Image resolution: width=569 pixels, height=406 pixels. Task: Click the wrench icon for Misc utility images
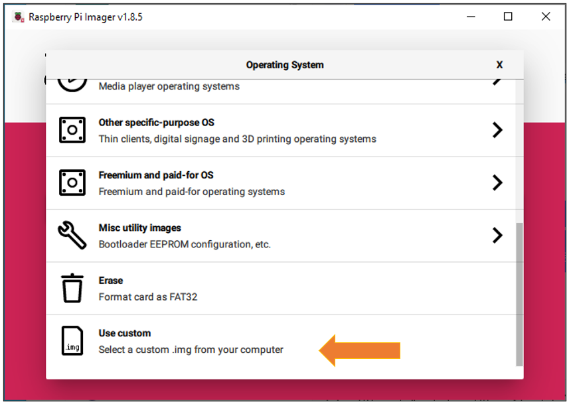tap(72, 235)
